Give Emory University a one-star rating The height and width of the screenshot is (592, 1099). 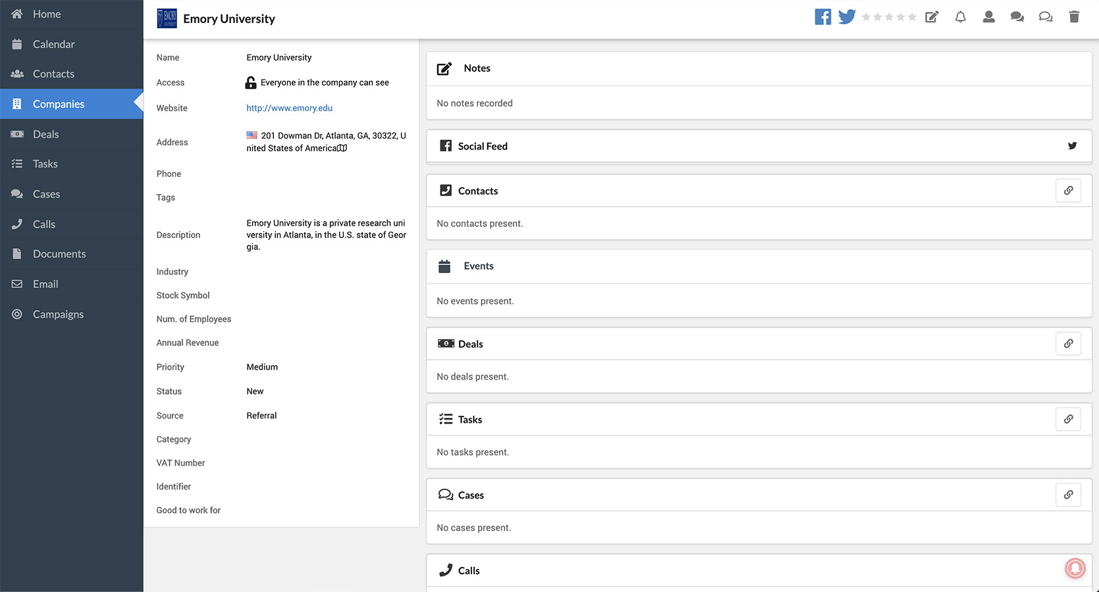tap(867, 17)
